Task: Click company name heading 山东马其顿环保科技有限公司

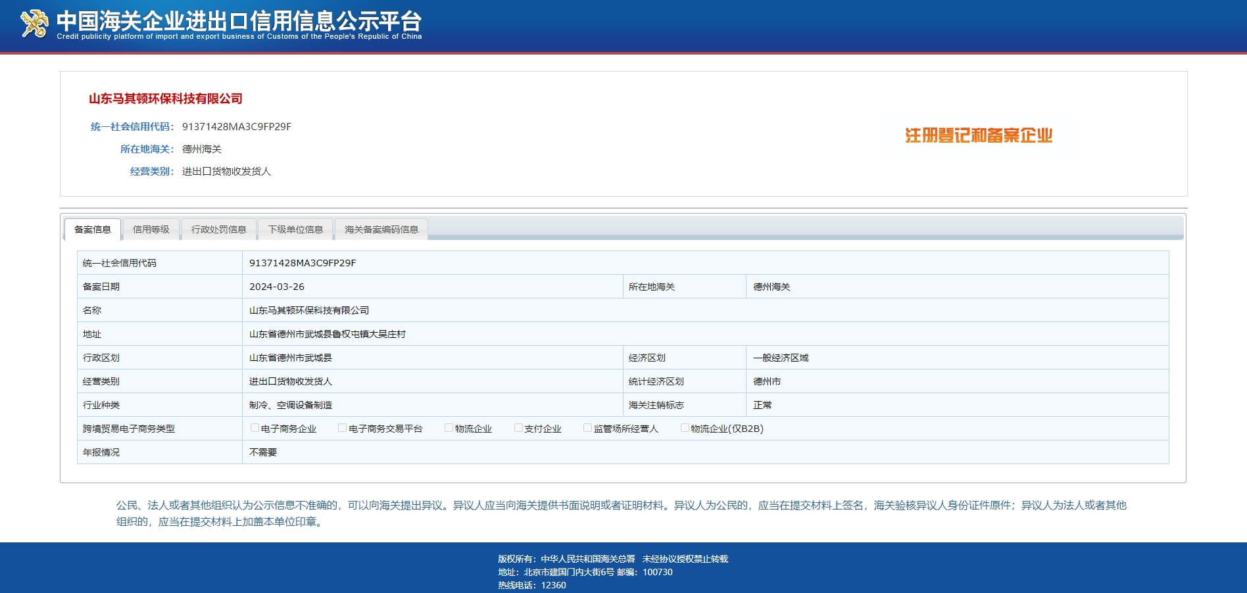Action: pos(166,99)
